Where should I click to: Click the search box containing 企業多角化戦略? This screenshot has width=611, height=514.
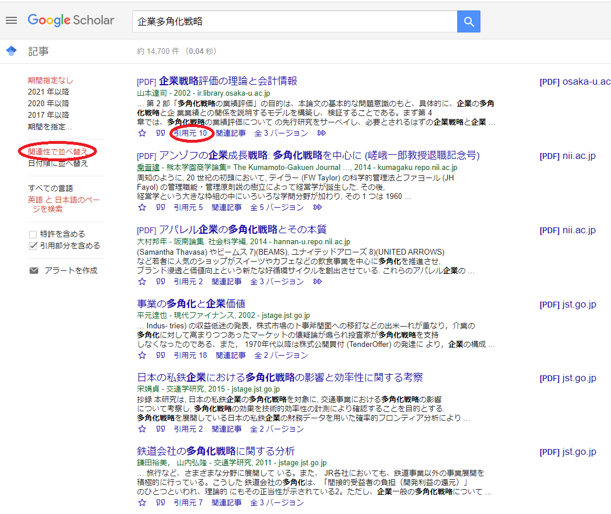click(295, 21)
